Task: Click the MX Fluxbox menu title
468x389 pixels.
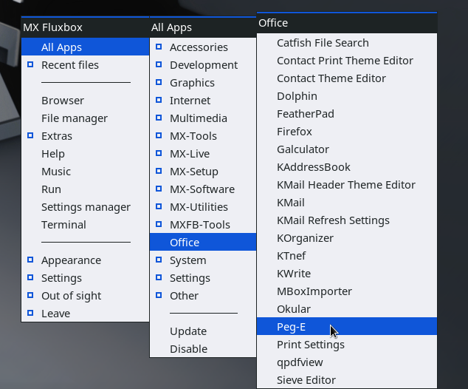Action: pyautogui.click(x=85, y=27)
